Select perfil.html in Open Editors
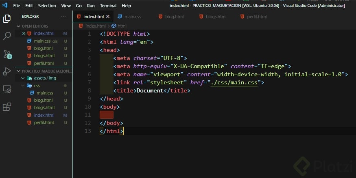 point(44,63)
